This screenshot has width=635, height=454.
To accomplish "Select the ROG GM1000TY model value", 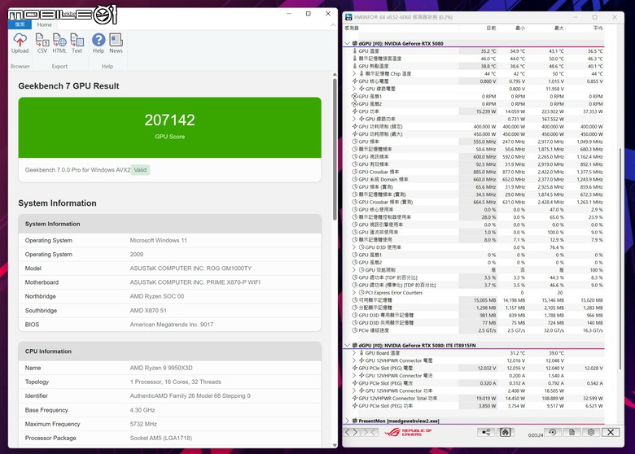I will (x=190, y=268).
